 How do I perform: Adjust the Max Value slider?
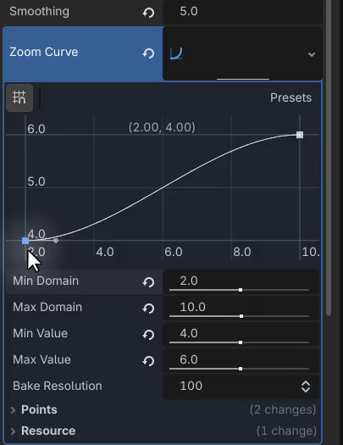241,369
